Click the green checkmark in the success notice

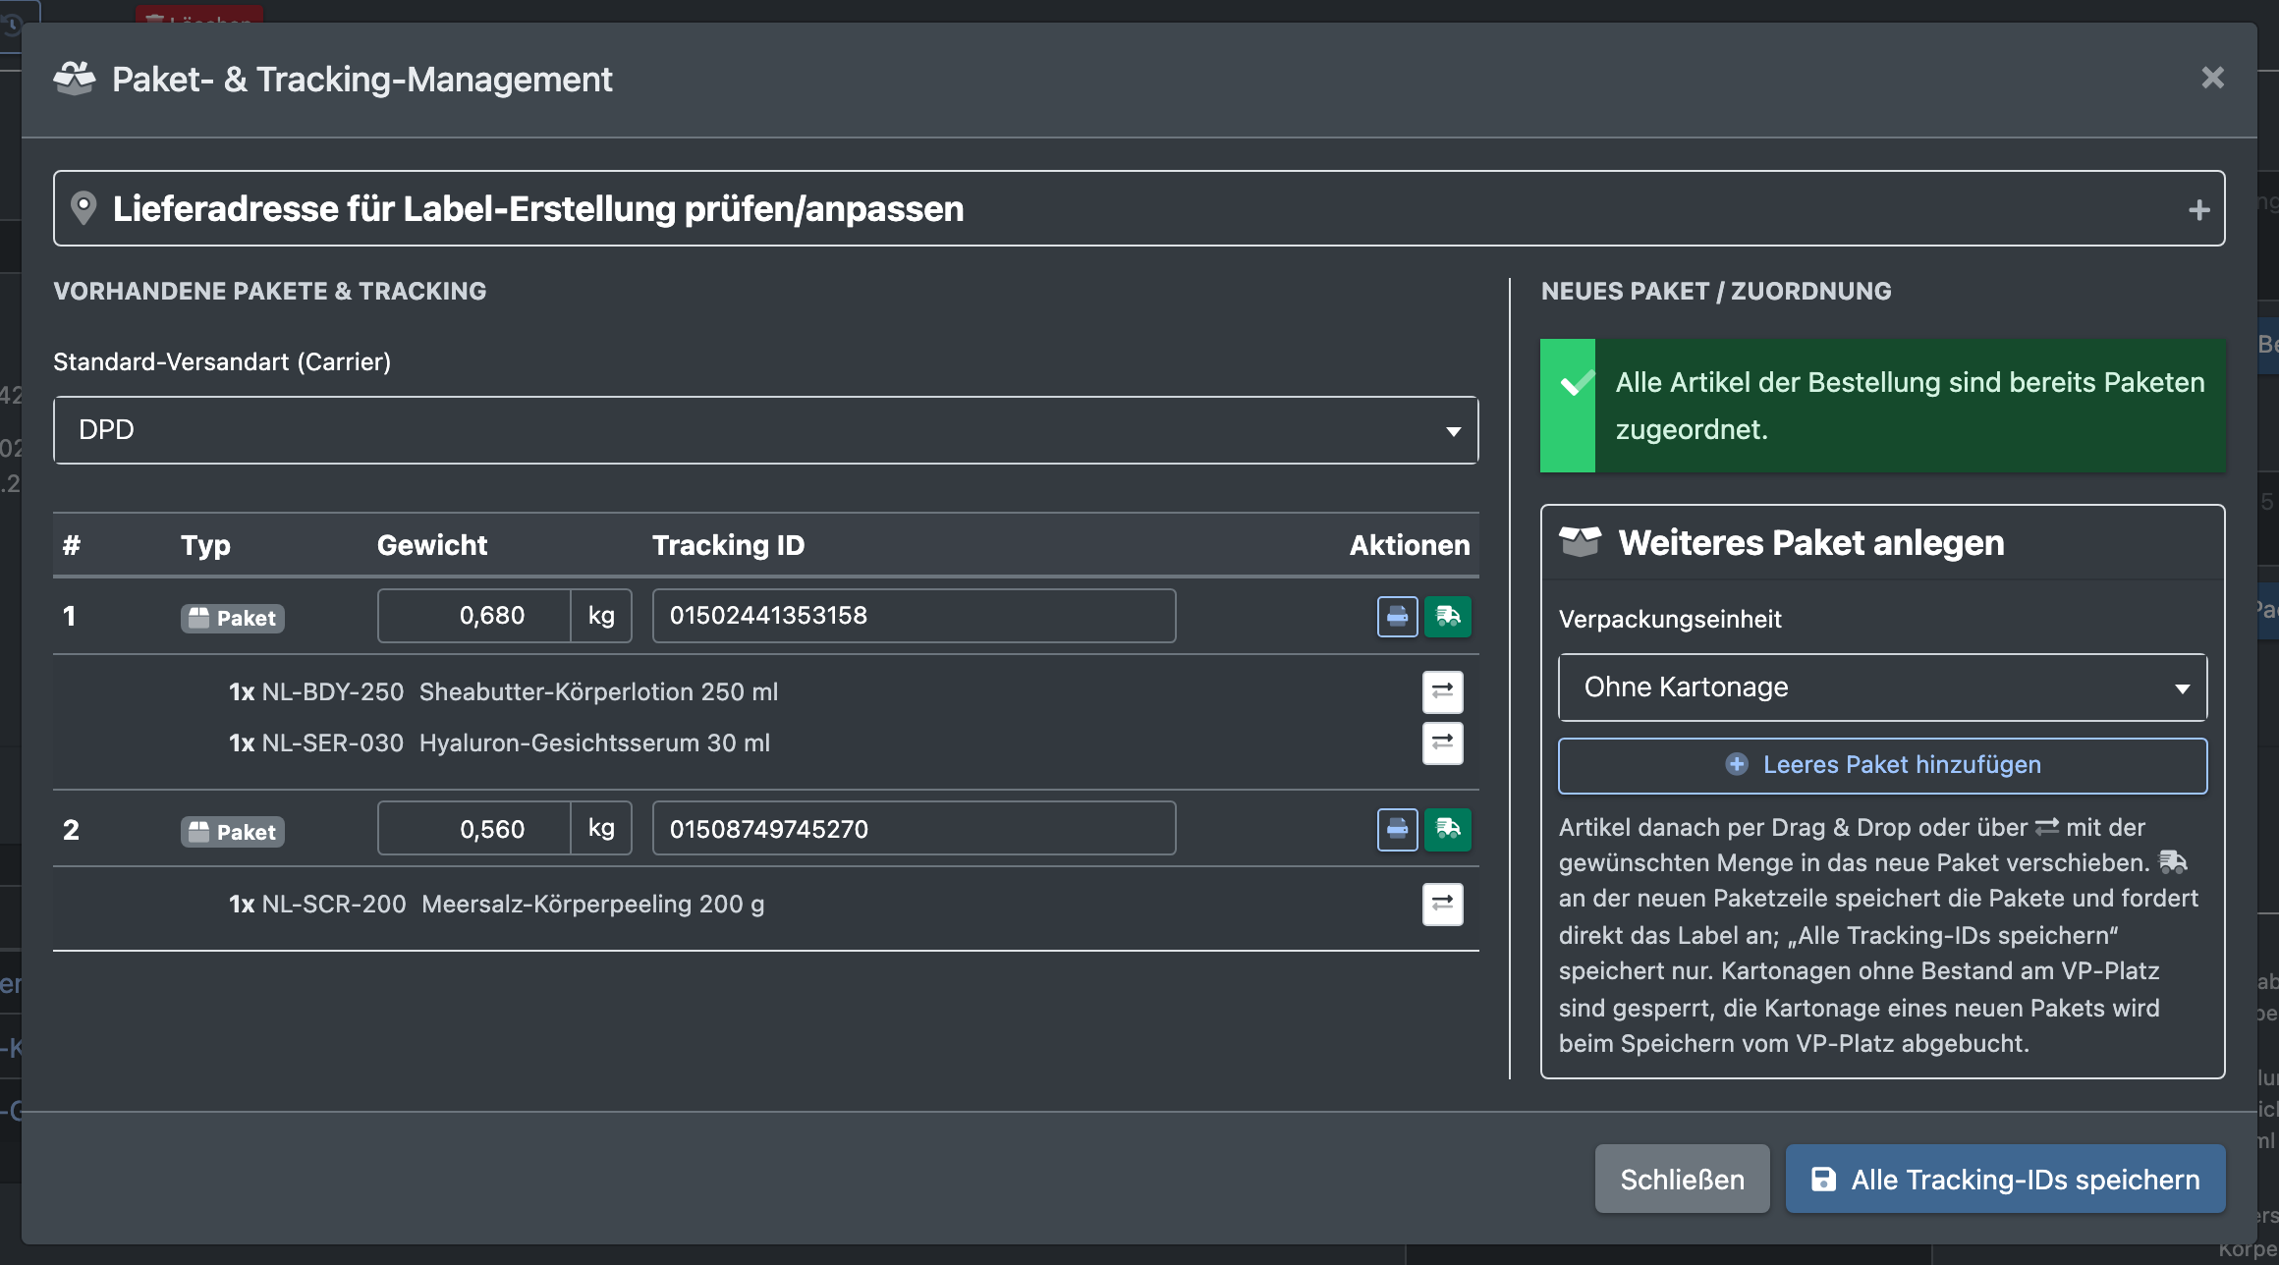coord(1576,383)
